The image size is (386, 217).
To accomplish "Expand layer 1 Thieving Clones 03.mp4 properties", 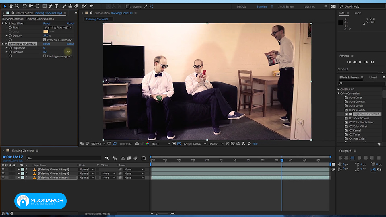I will click(19, 169).
